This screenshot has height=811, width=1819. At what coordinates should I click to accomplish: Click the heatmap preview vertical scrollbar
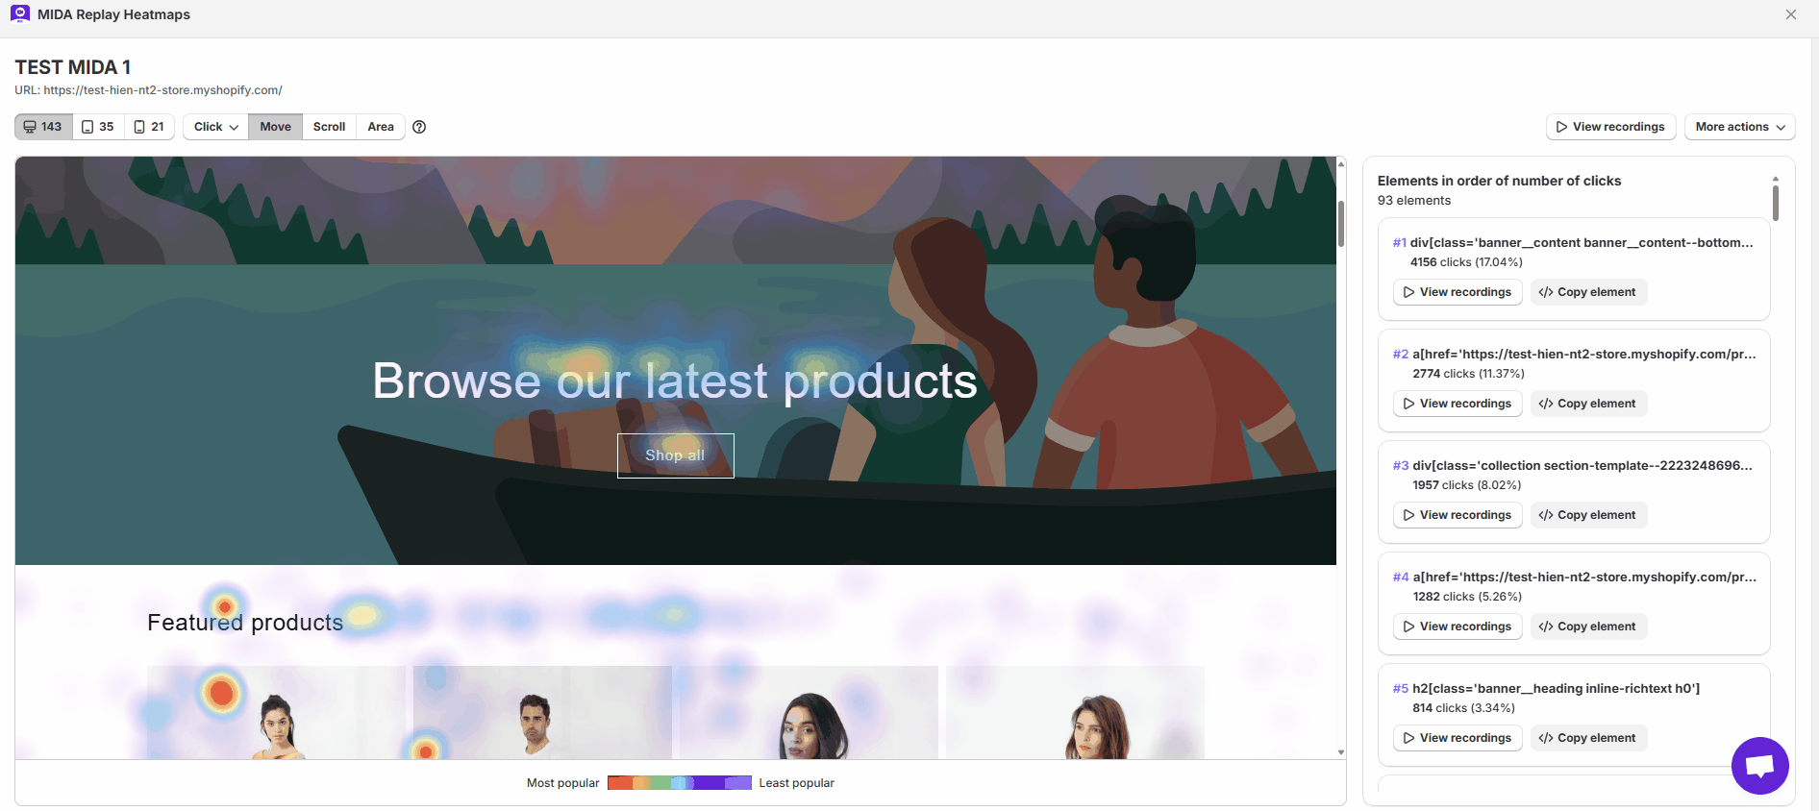[x=1341, y=225]
